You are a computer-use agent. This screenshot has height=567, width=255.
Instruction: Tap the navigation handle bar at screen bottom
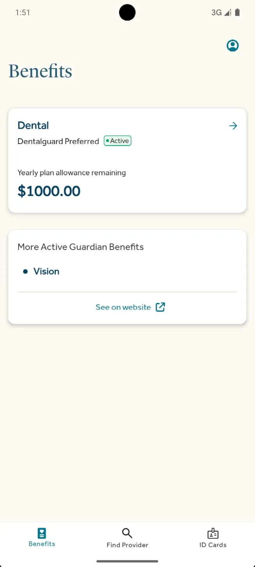[127, 562]
